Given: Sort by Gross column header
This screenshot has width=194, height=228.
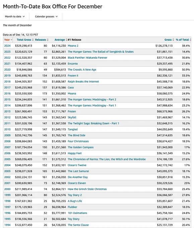Looking at the screenshot, I should [169, 40].
